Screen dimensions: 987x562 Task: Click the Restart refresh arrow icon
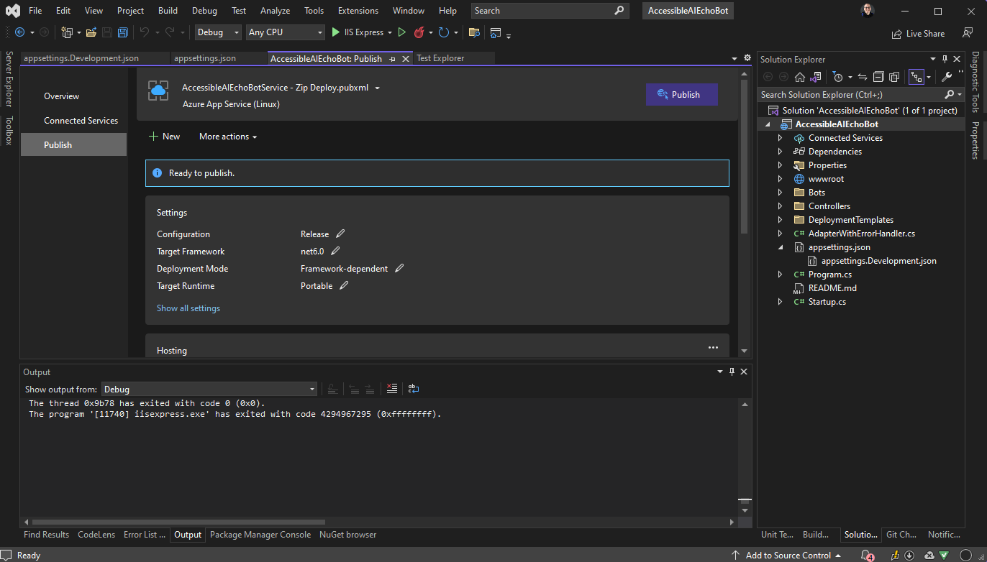[444, 32]
